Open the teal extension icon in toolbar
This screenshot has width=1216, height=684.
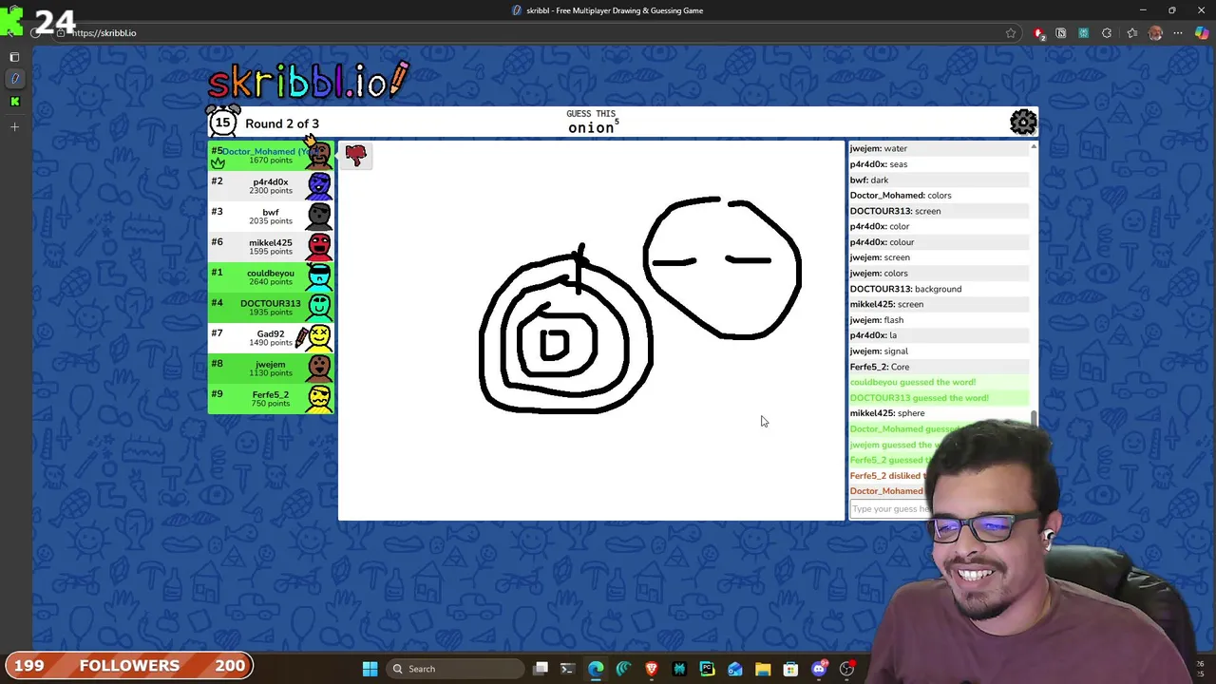(1083, 33)
